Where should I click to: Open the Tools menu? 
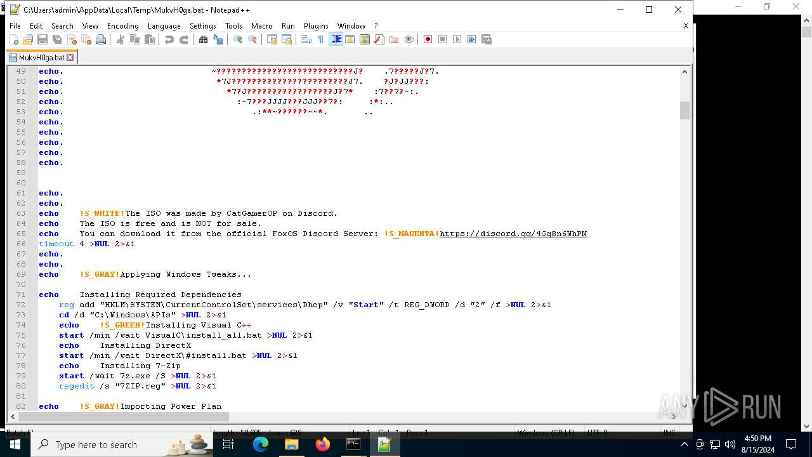click(x=233, y=26)
